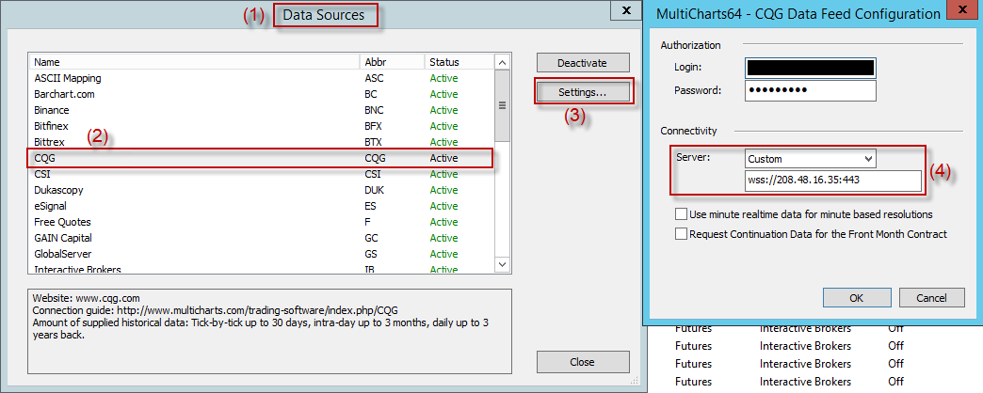Select the eSignal data source row
This screenshot has width=983, height=393.
click(x=262, y=206)
